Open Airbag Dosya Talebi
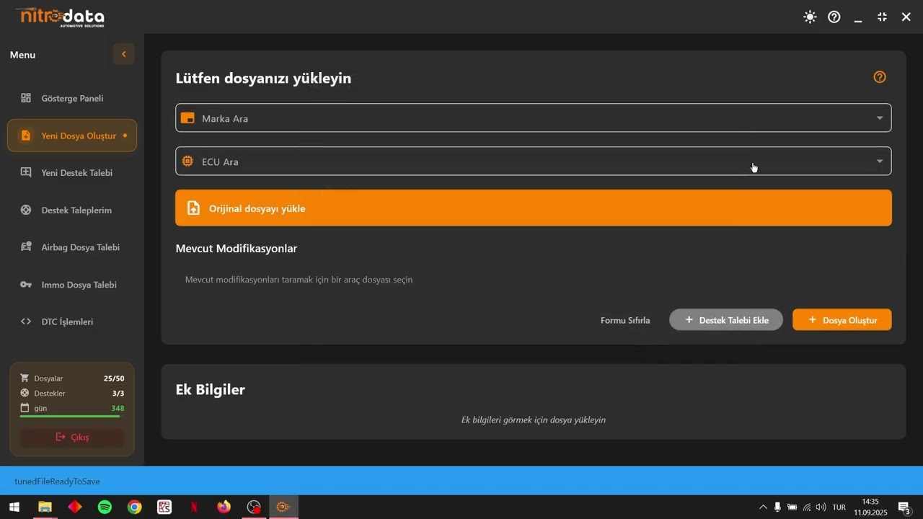Viewport: 923px width, 519px height. tap(72, 247)
